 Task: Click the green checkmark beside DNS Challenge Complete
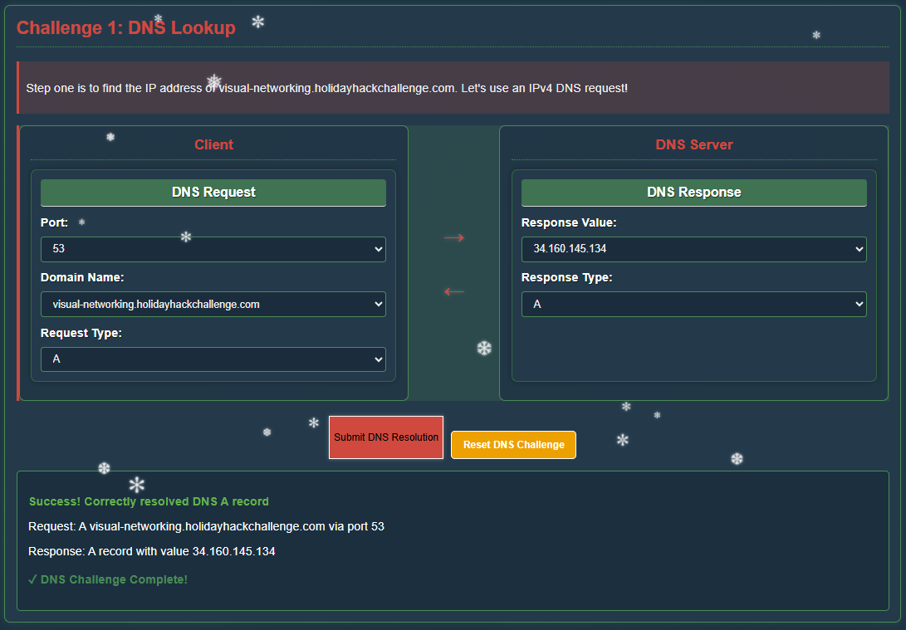[x=32, y=579]
